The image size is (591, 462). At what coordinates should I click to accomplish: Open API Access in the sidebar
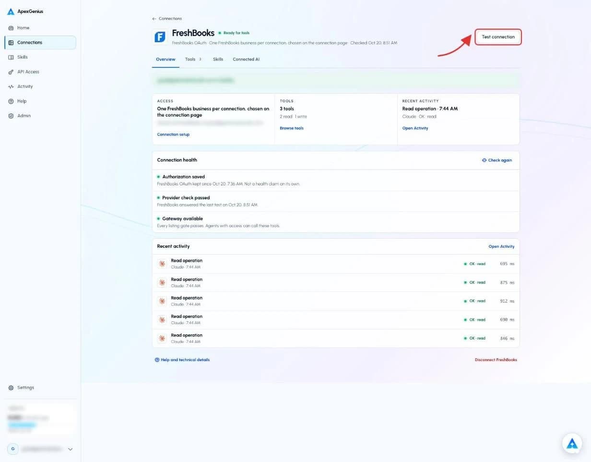[40, 72]
